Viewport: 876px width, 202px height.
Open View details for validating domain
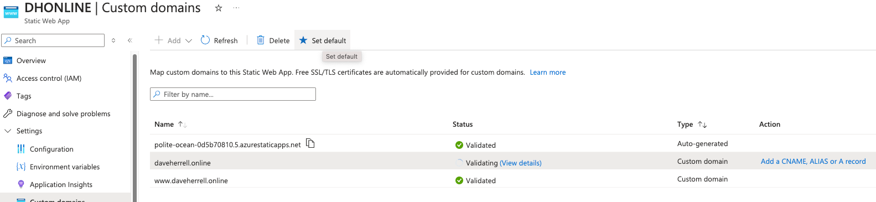521,163
